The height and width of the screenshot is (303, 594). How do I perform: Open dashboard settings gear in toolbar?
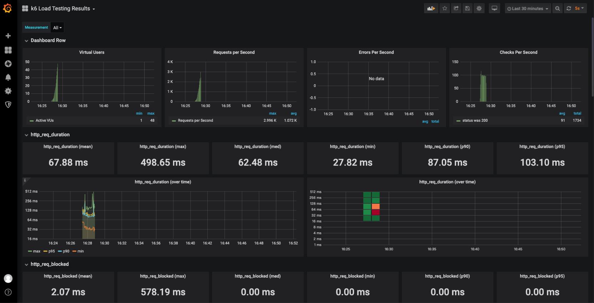(479, 9)
